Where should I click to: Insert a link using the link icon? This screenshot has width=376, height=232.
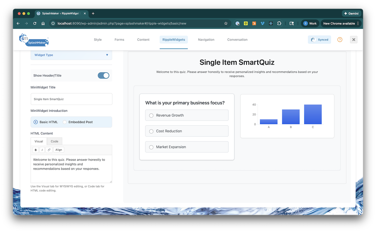[x=49, y=150]
